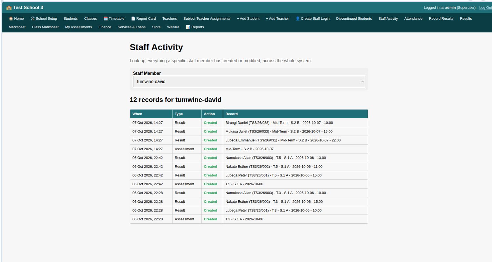Click the Test School 3 title

point(28,8)
